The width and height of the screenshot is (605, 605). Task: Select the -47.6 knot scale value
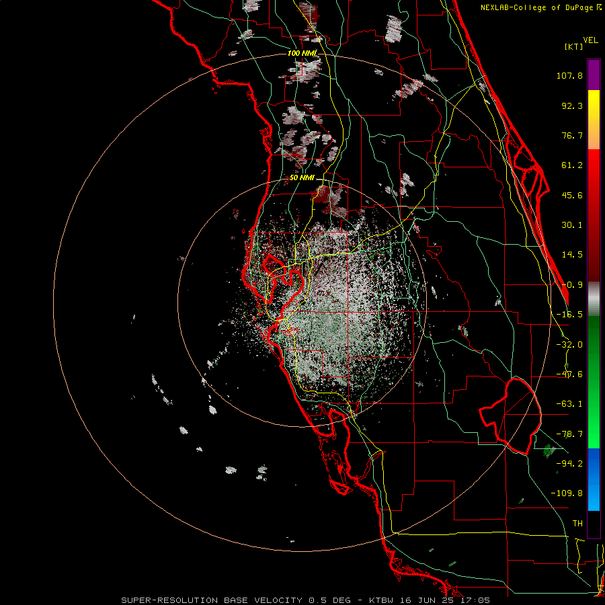569,374
